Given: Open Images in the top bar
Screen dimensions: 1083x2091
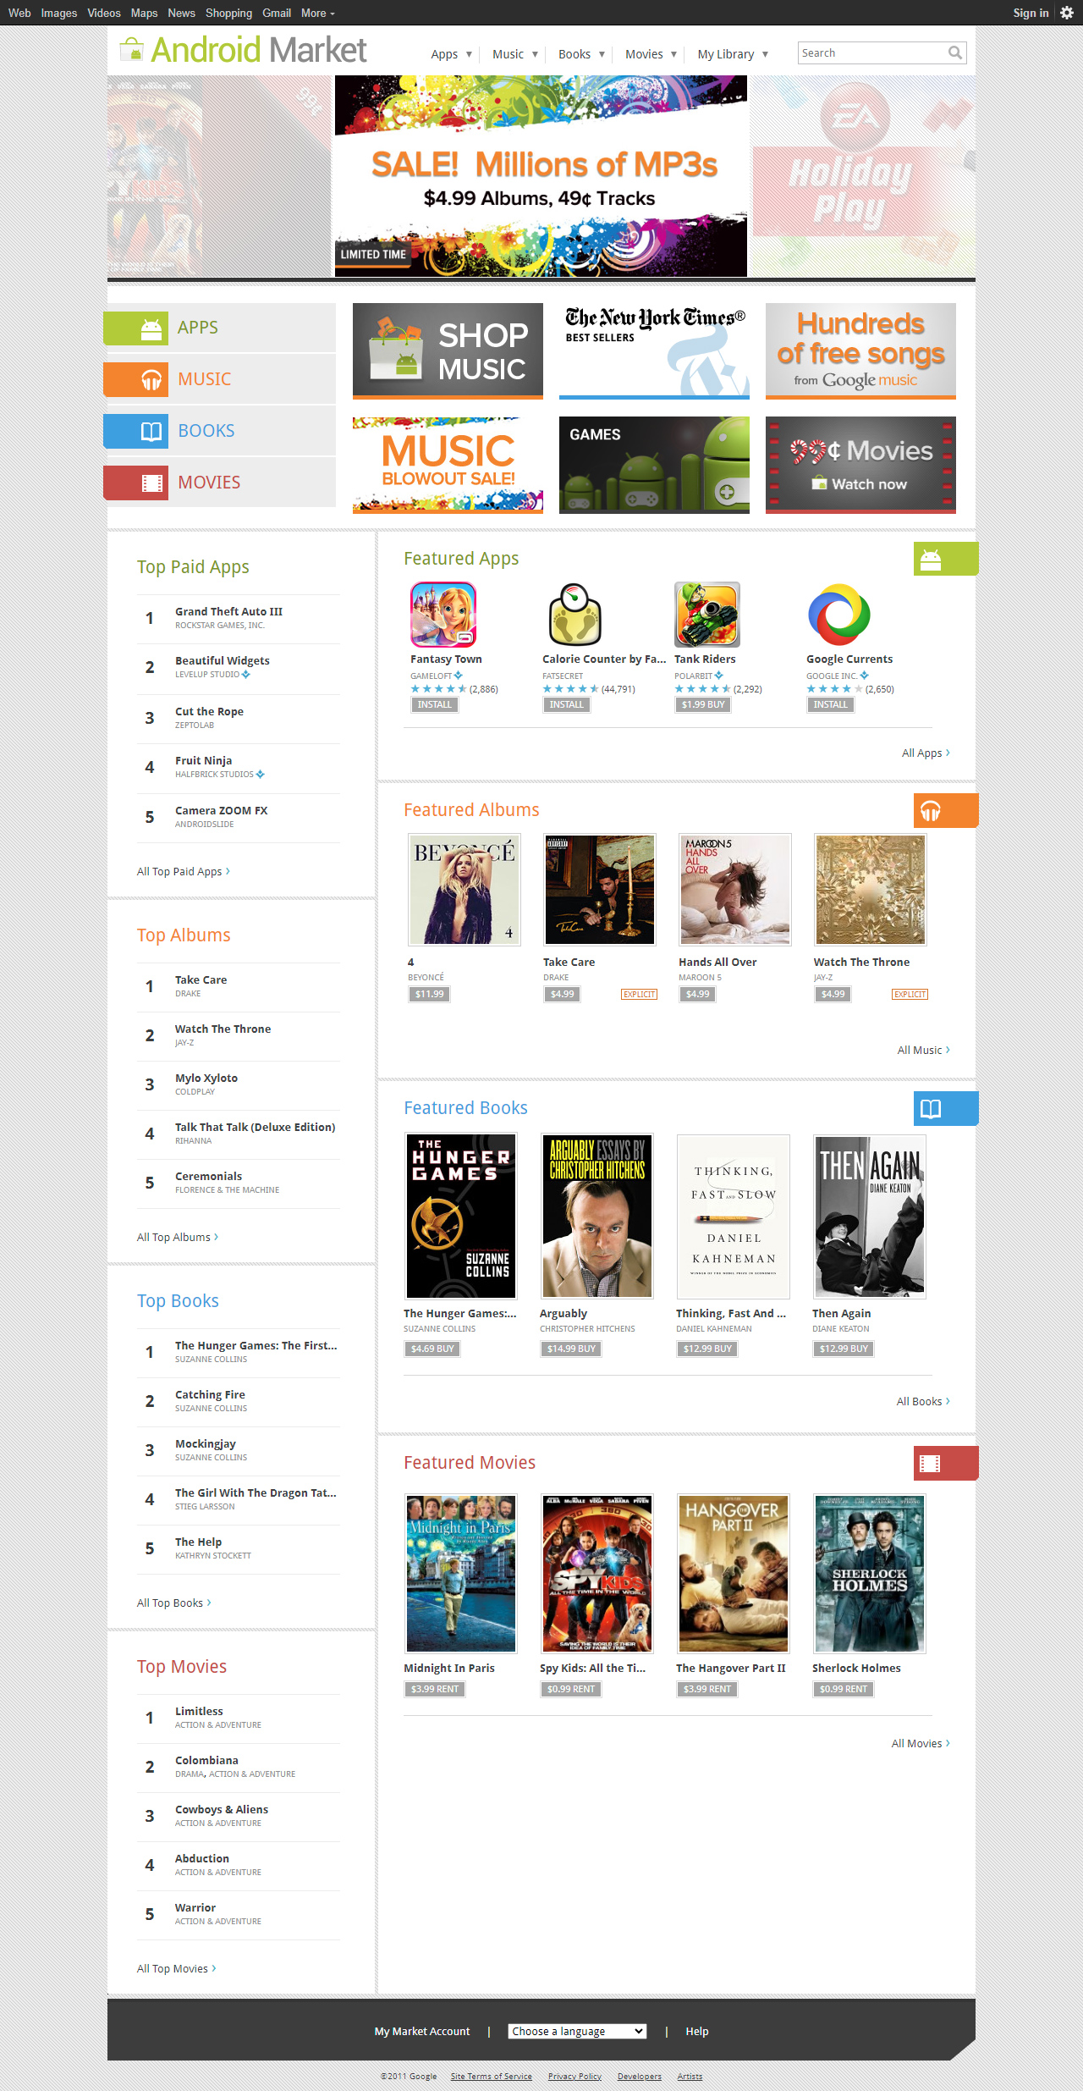Looking at the screenshot, I should (x=58, y=13).
